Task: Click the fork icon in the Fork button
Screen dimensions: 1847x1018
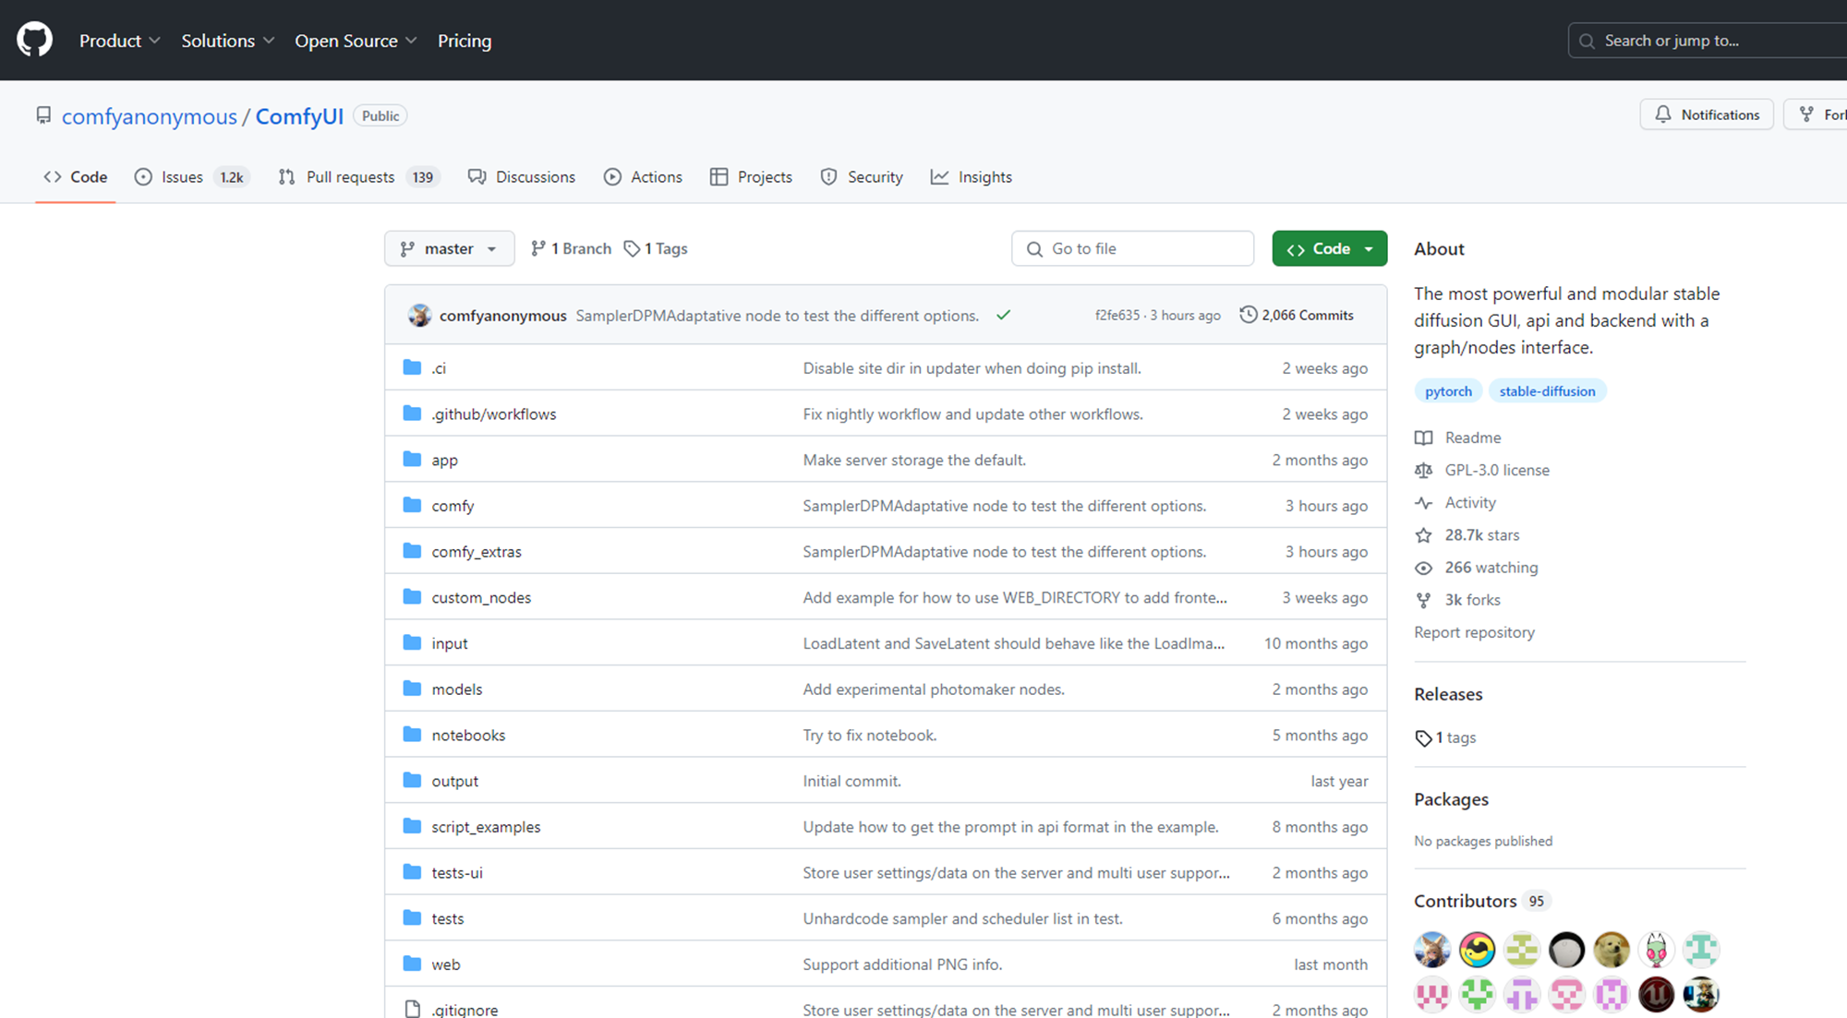Action: [1806, 114]
